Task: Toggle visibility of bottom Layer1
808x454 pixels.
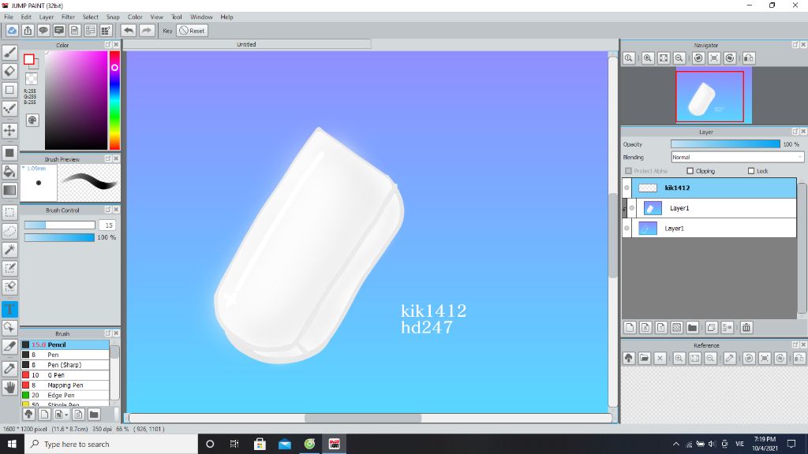Action: (627, 228)
